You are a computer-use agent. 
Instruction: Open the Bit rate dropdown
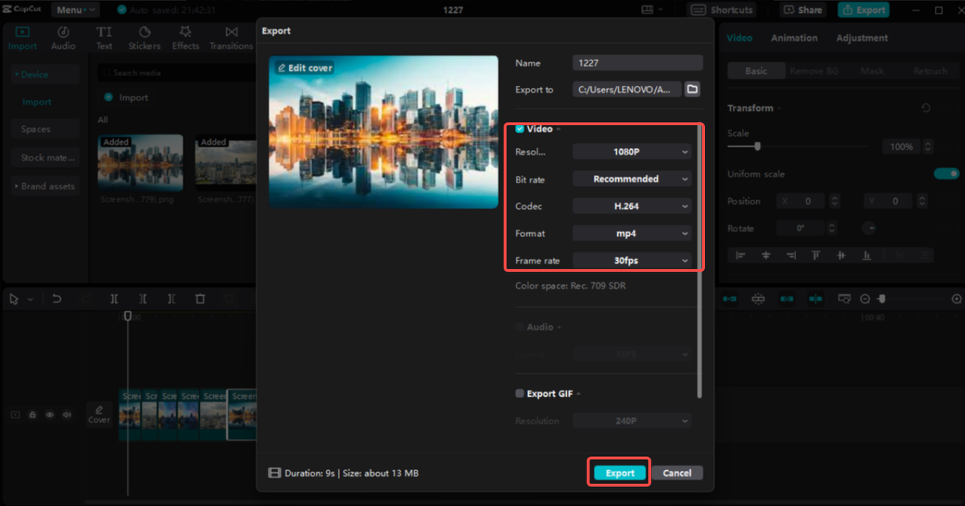click(632, 179)
